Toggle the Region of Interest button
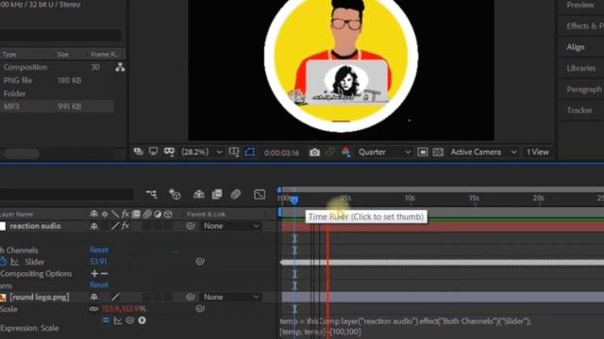The width and height of the screenshot is (604, 339). (x=423, y=153)
